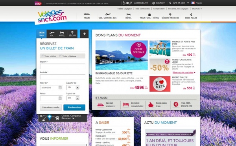
Task: Open the Retour calendar icon
Action: click(60, 98)
